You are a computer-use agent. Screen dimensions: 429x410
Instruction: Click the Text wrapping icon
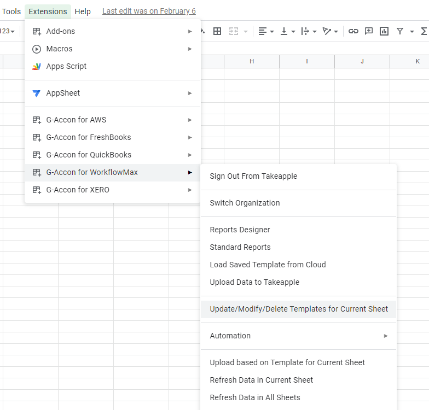(305, 32)
